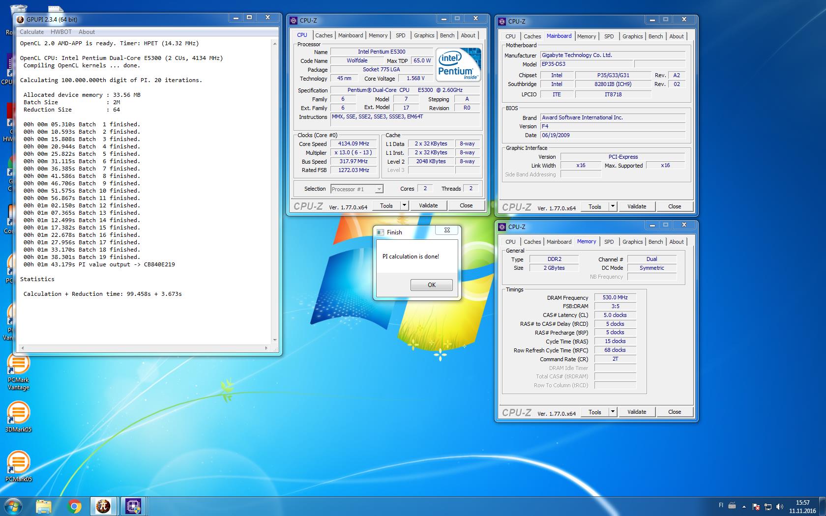Open the Windows Start menu orb
Image resolution: width=826 pixels, height=516 pixels.
[x=13, y=506]
